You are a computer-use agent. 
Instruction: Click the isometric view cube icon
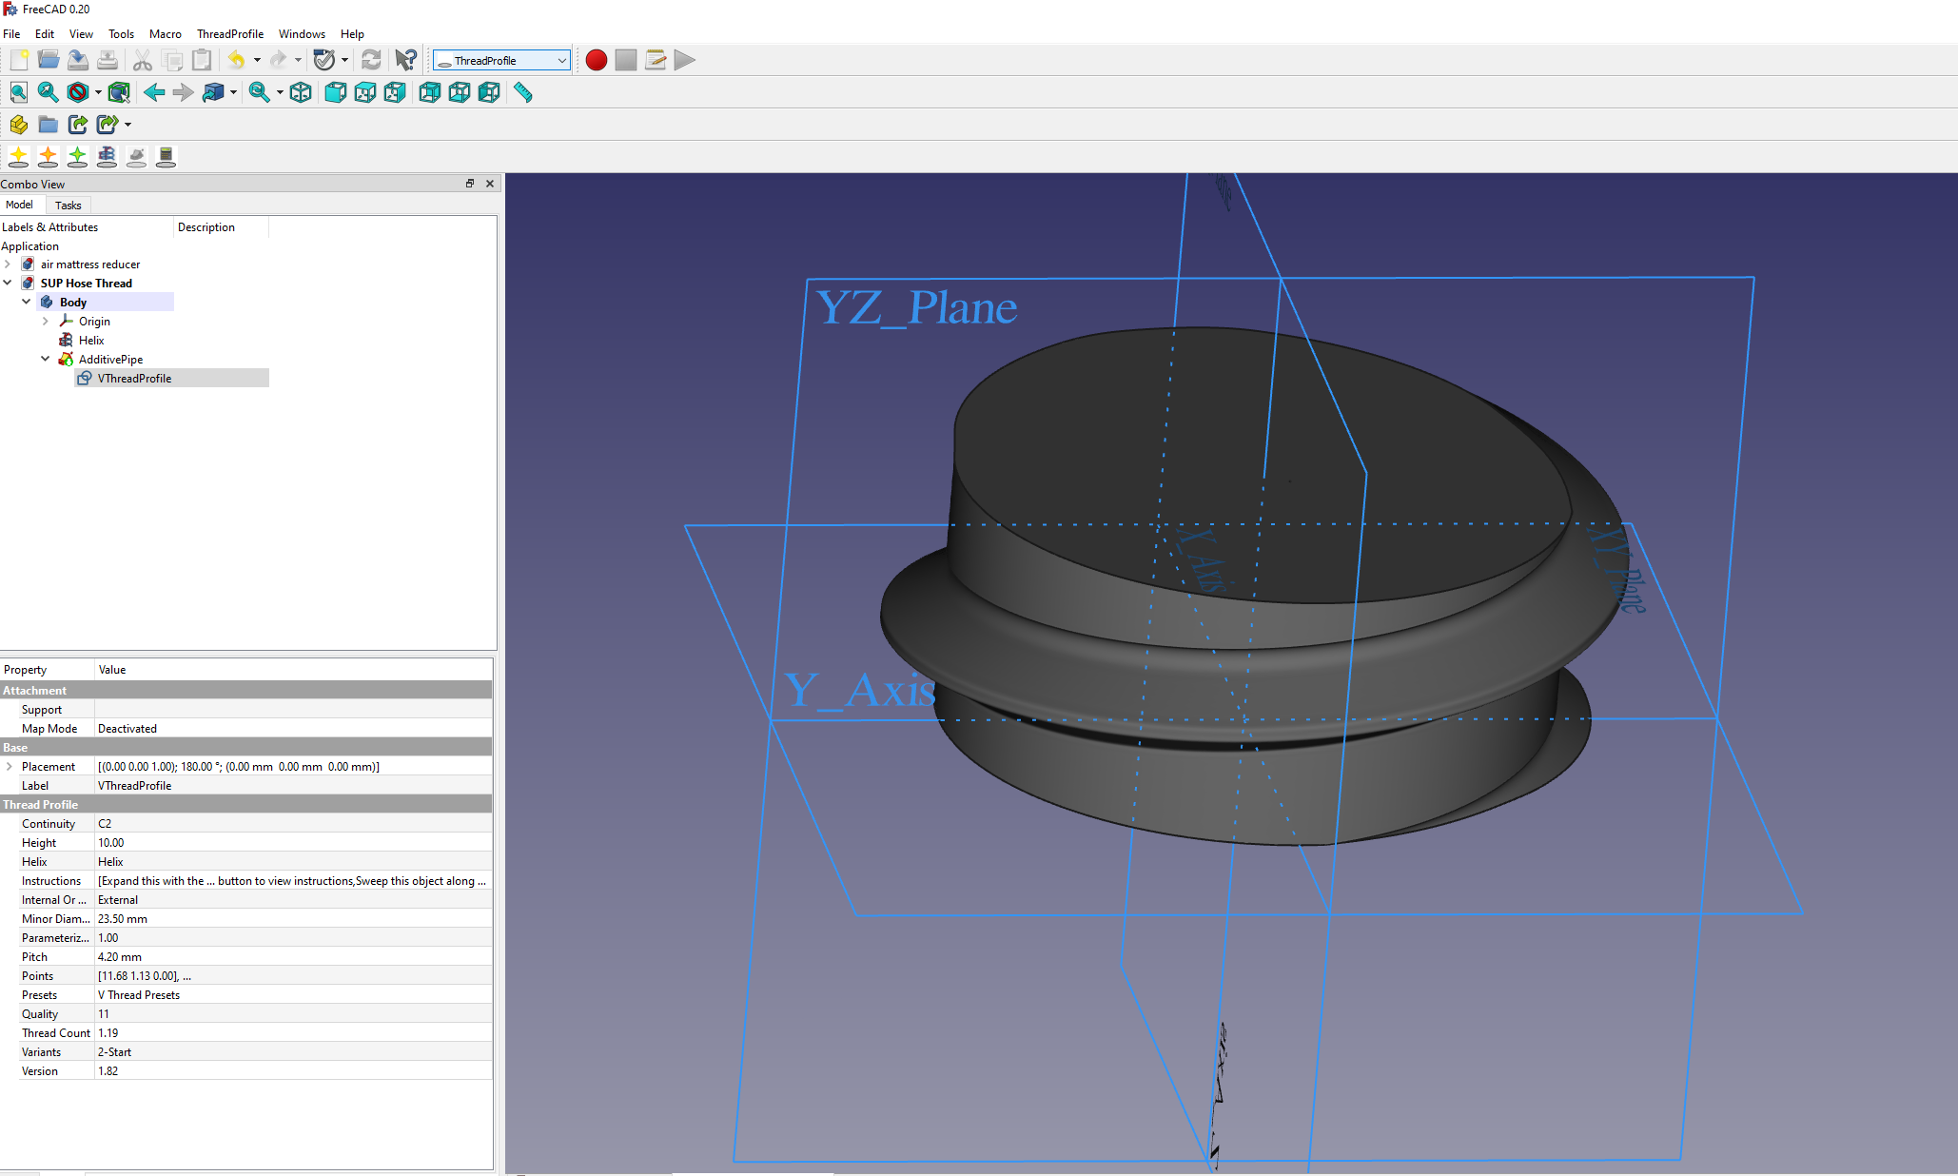point(301,92)
